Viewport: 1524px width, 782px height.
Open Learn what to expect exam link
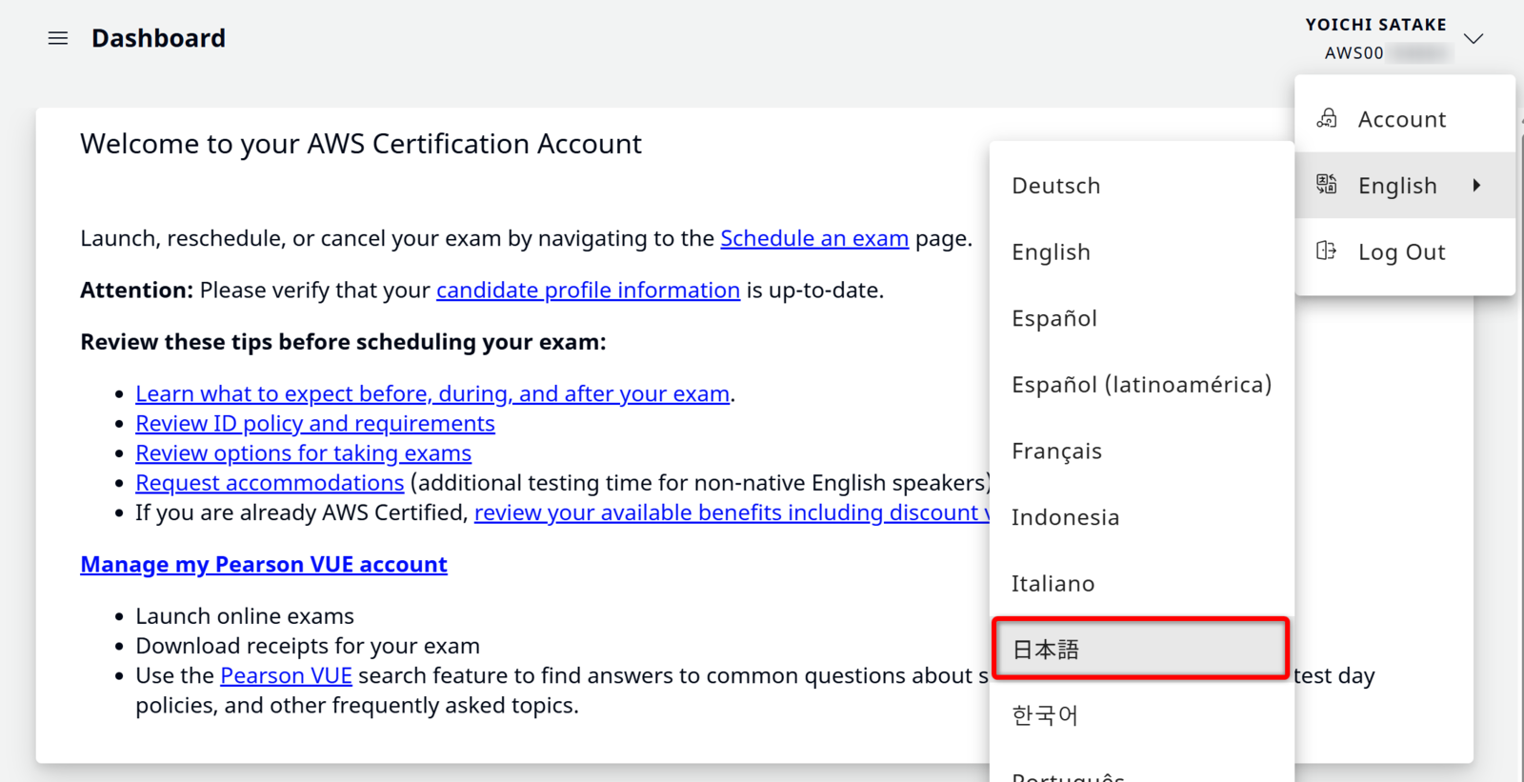click(x=432, y=393)
